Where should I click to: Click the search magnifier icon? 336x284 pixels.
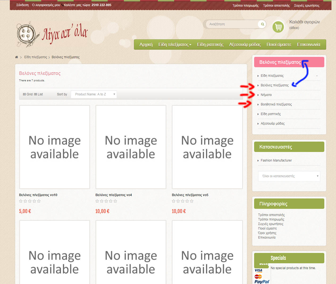[262, 24]
